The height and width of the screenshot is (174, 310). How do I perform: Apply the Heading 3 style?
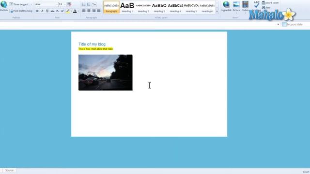159,7
